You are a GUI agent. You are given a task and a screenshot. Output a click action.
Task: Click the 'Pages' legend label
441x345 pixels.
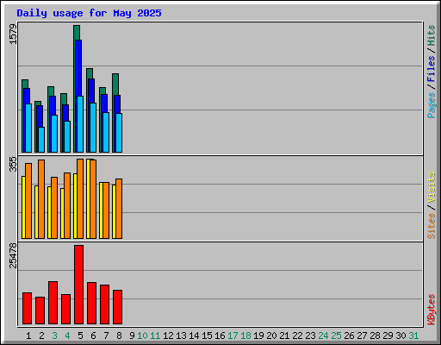tap(431, 105)
